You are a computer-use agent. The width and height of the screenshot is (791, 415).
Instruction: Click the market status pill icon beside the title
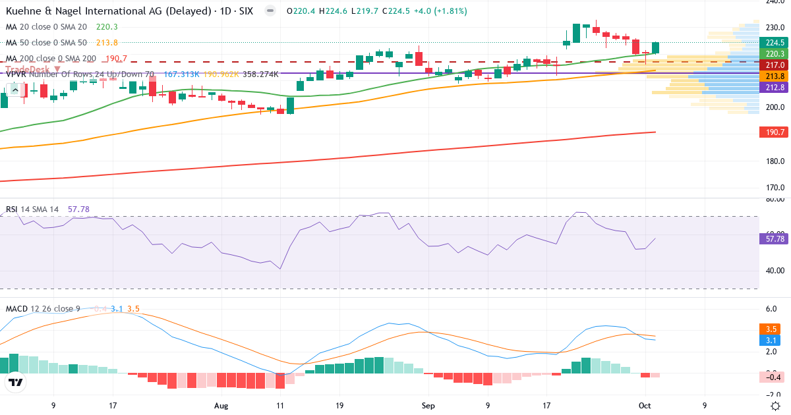pos(270,11)
